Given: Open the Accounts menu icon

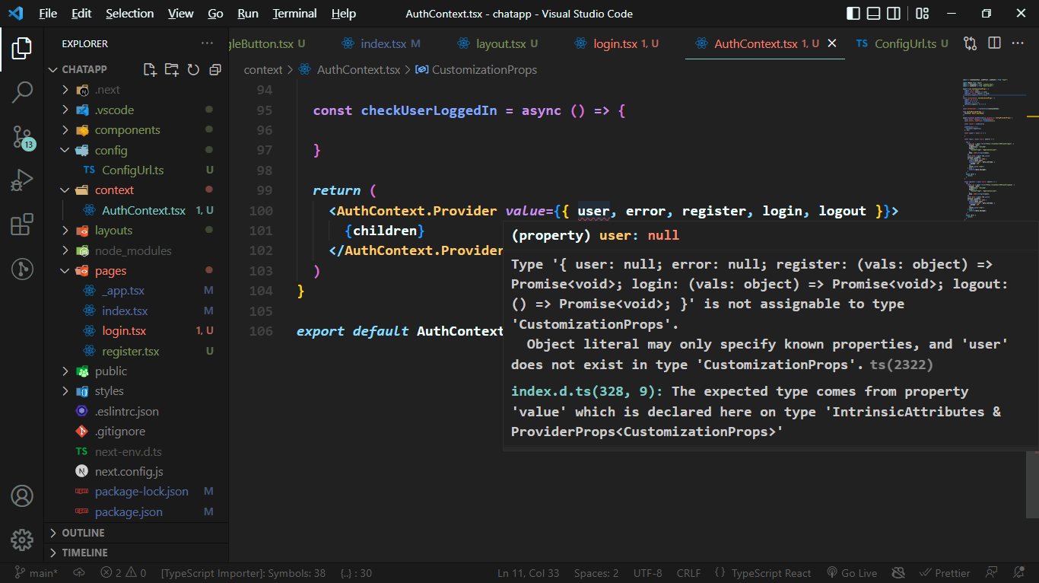Looking at the screenshot, I should point(22,496).
